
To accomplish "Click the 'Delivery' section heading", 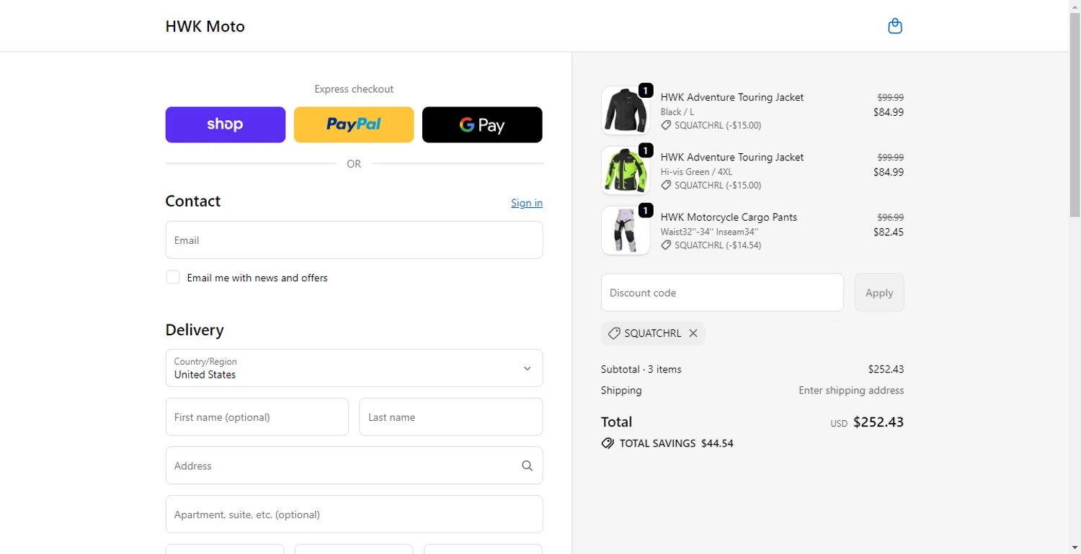I will click(x=195, y=330).
